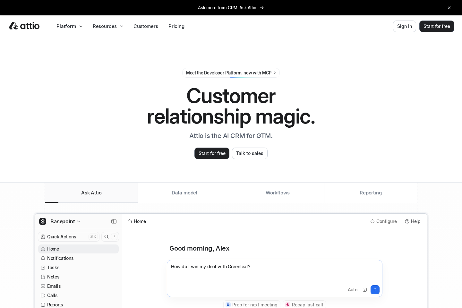Click the Basepoint workspace logo icon
Viewport: 462px width, 308px height.
click(43, 221)
